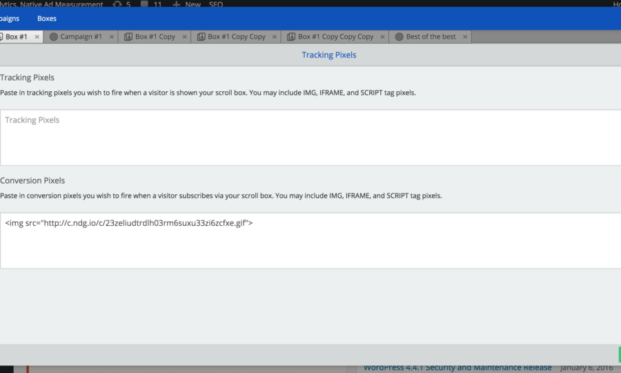Click into the Tracking Pixels text area

(310, 137)
